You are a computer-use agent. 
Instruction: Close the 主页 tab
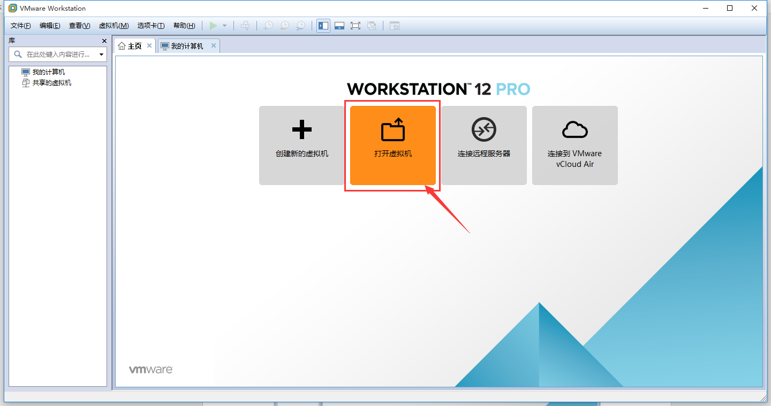pos(149,46)
